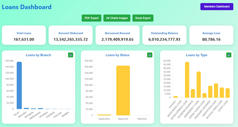Select the Recovered Amount card

[x=118, y=35]
